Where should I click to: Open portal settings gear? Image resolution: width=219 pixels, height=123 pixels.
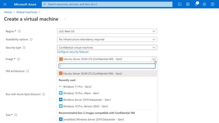pyautogui.click(x=204, y=4)
